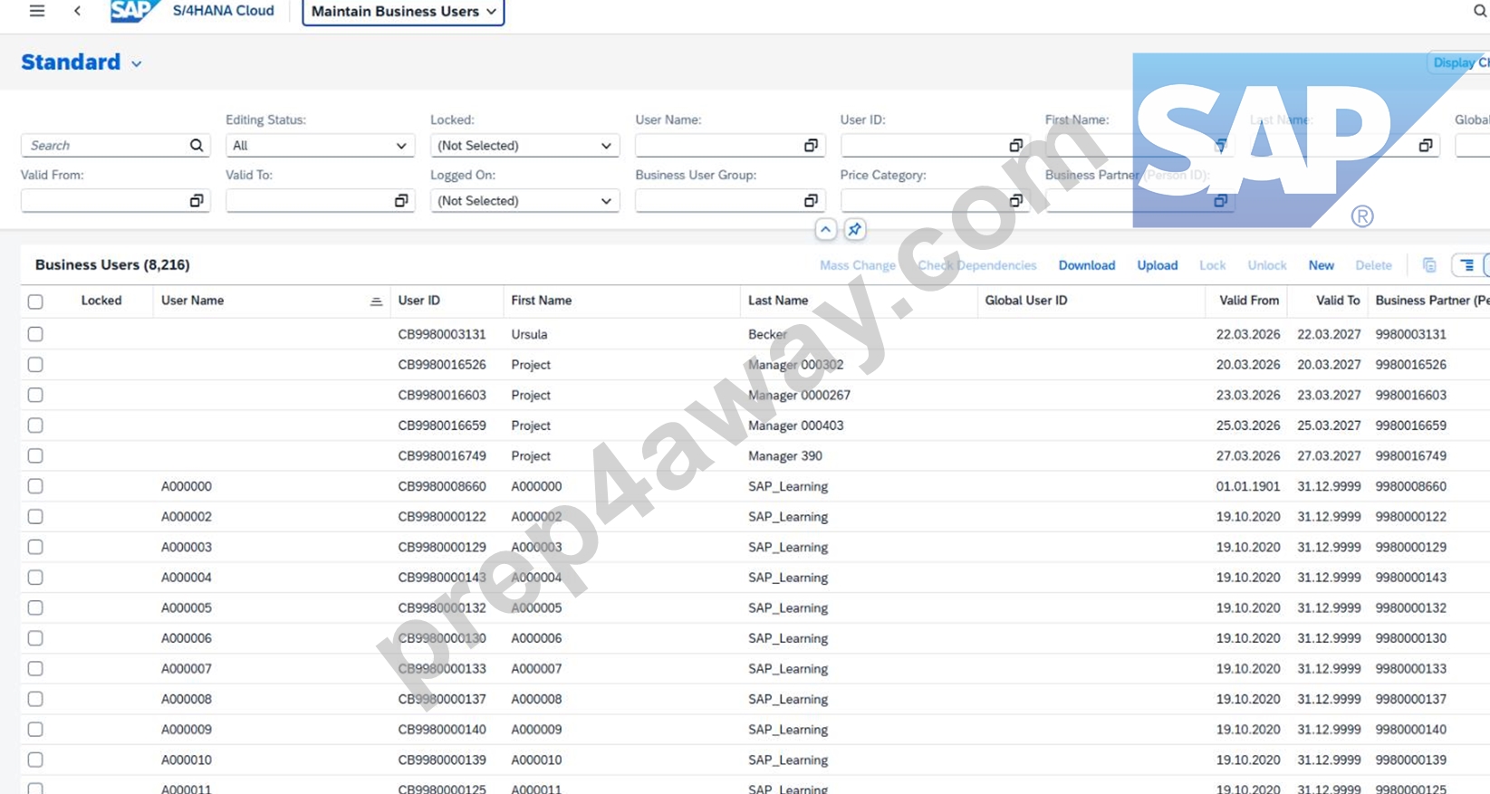Click the User Name column header

(x=192, y=301)
